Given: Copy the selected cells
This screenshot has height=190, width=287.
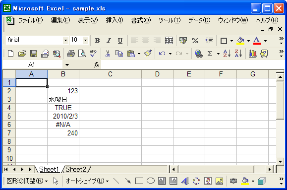Looking at the screenshot, I should 119,54.
